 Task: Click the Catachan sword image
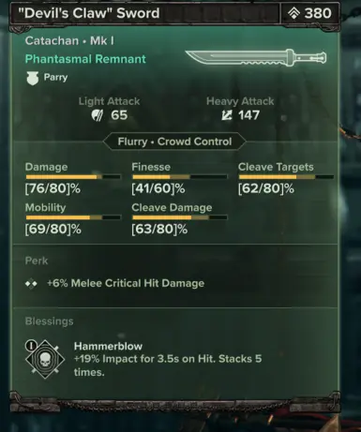[x=256, y=57]
